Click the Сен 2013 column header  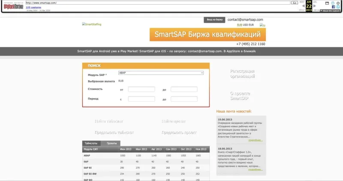[171, 149]
